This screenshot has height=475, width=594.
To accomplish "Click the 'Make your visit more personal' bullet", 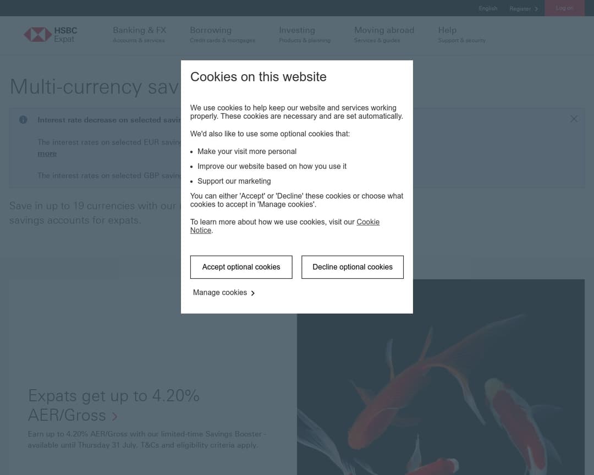I will (x=246, y=152).
